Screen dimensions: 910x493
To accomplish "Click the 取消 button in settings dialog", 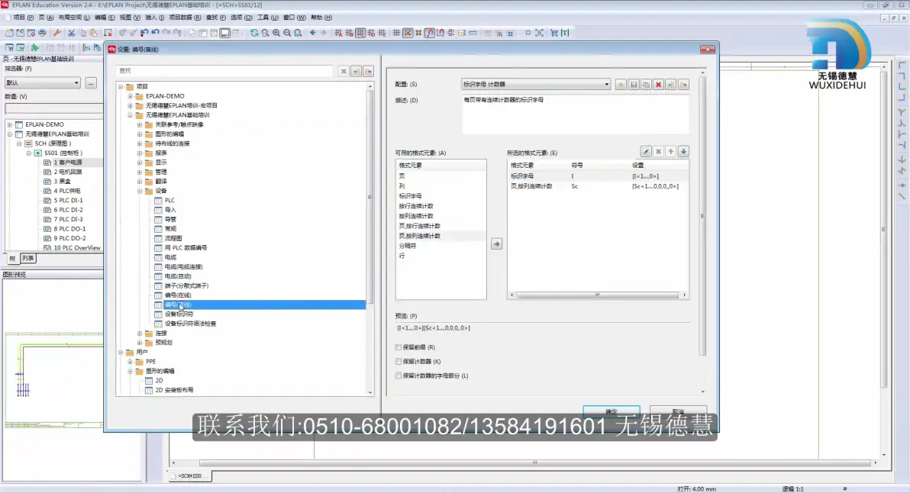I will coord(678,411).
